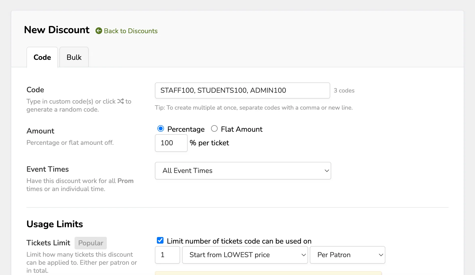Screen dimensions: 475x275
Task: Click the Usage Limits heading
Action: click(x=55, y=224)
